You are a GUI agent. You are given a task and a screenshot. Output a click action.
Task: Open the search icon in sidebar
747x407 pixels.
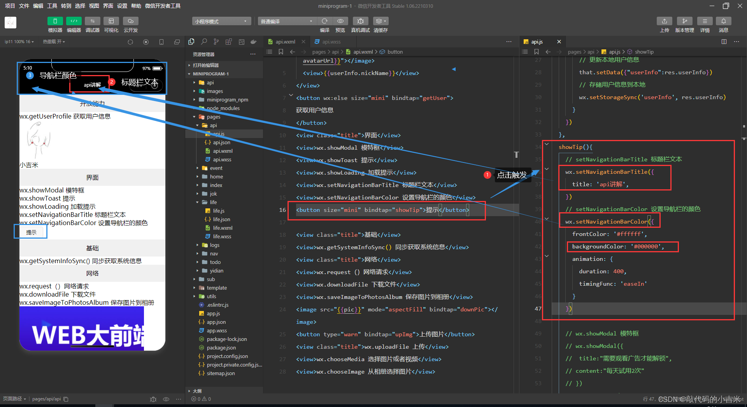[204, 42]
